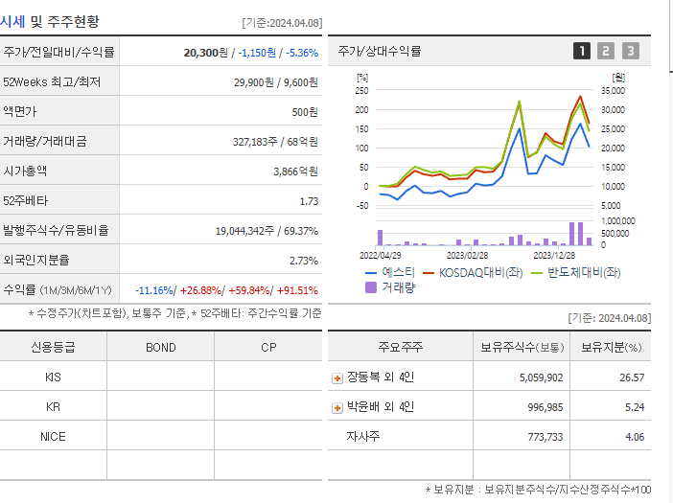This screenshot has width=673, height=503.
Task: Click the 주가/전일대비/수익률 row label
Action: pyautogui.click(x=58, y=52)
